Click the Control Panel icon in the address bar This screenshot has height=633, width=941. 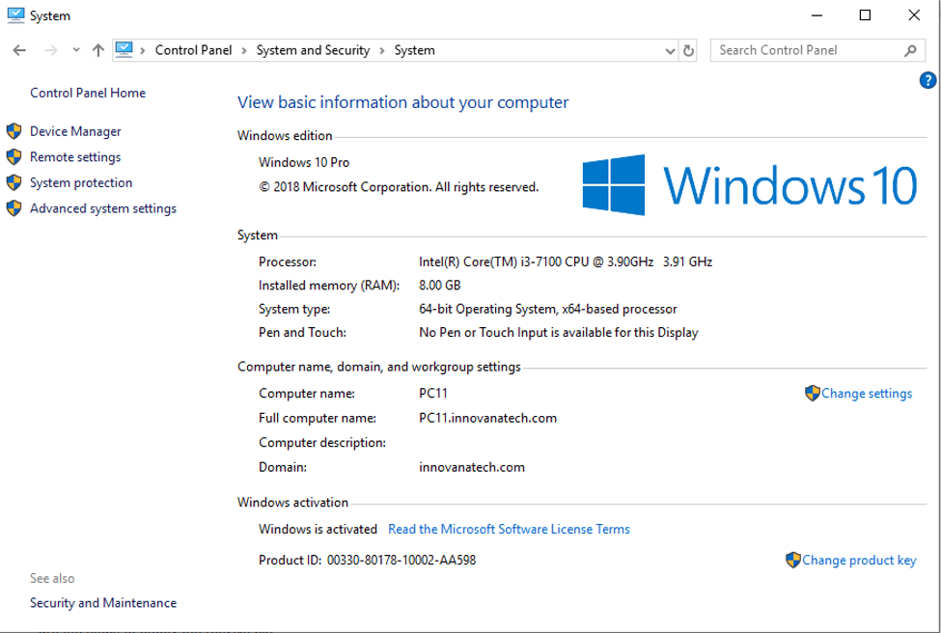point(125,49)
